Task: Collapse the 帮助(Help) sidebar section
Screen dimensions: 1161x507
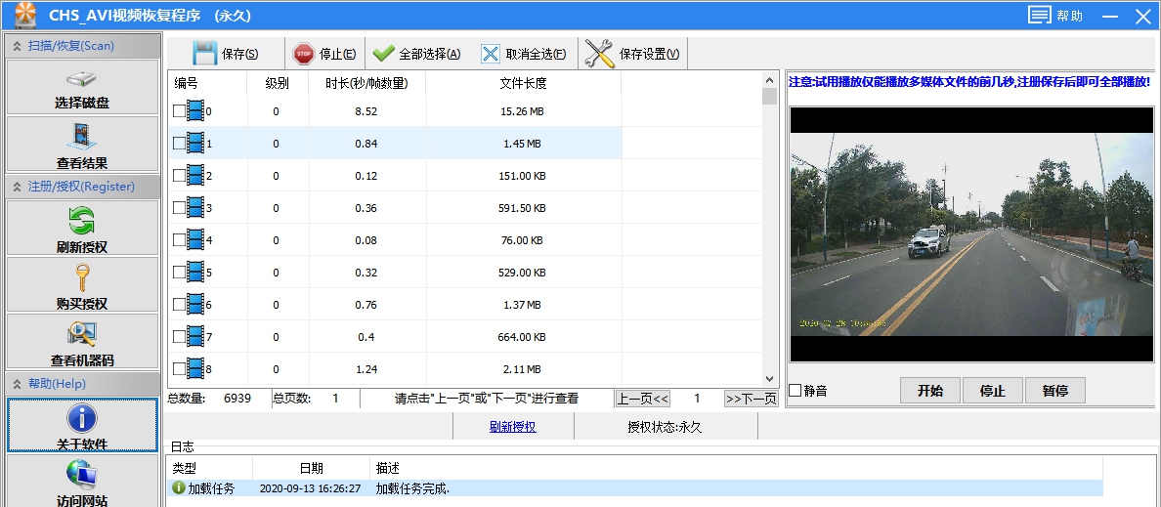Action: (17, 384)
